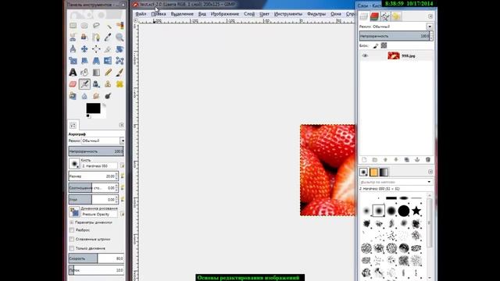Select the Paintbrush tool
Image resolution: width=500 pixels, height=281 pixels.
click(x=120, y=73)
